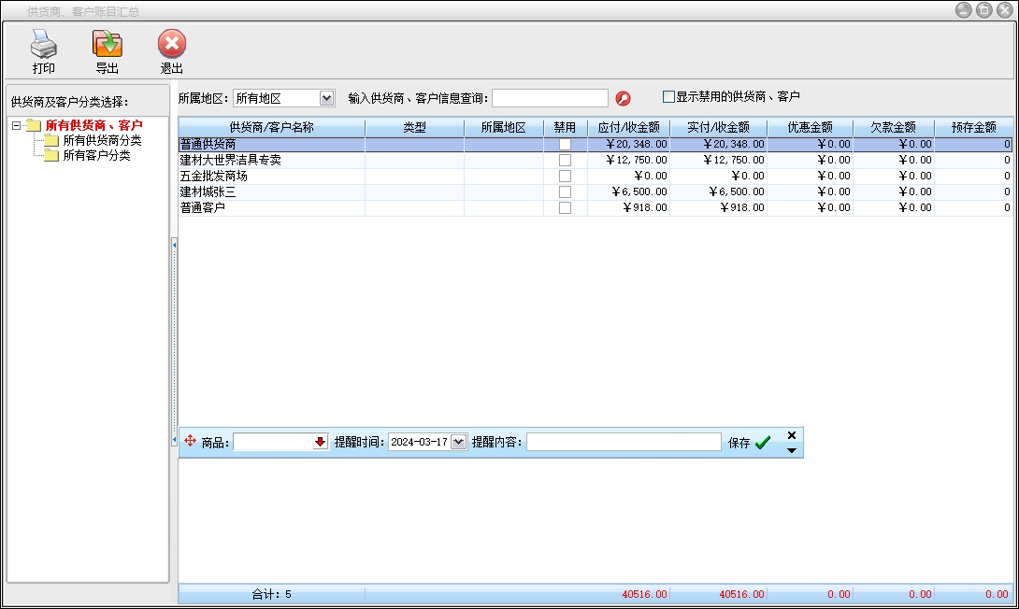
Task: Toggle 禁用 checkbox for 建材城张三
Action: tap(565, 192)
